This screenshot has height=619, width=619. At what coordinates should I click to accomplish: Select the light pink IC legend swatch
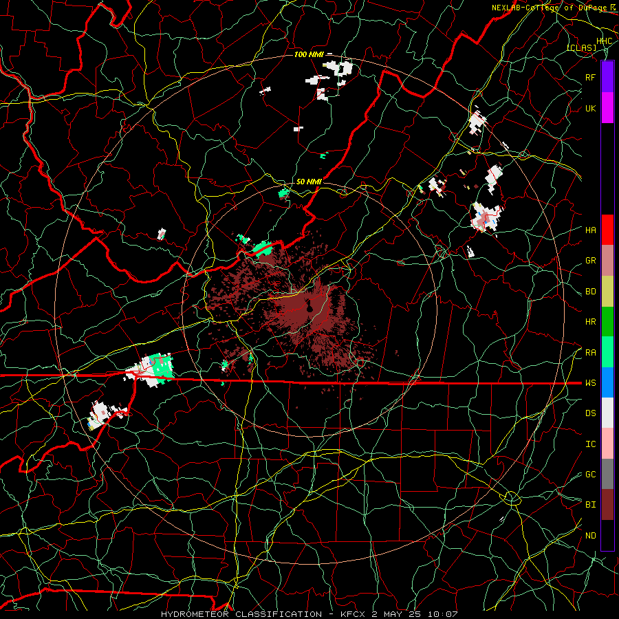tap(607, 444)
